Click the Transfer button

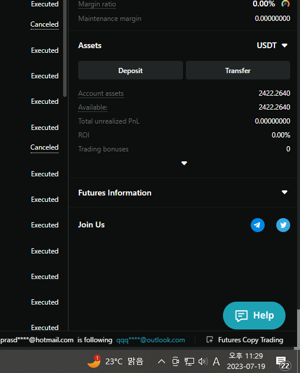(x=238, y=70)
